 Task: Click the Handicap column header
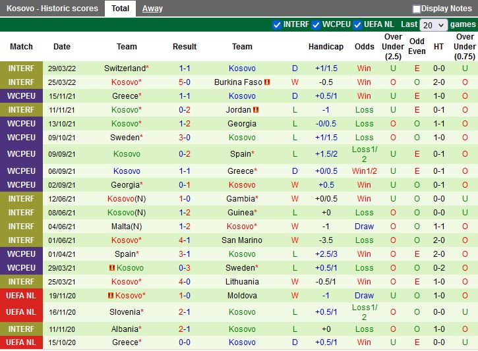tap(326, 47)
